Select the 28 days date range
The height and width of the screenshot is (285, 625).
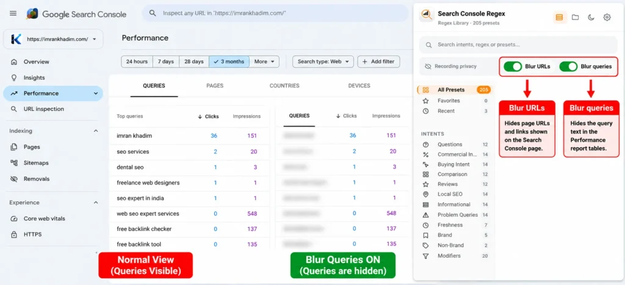point(194,62)
